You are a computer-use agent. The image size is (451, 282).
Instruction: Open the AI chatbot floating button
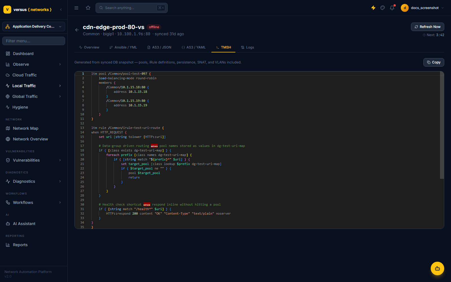pos(437,268)
